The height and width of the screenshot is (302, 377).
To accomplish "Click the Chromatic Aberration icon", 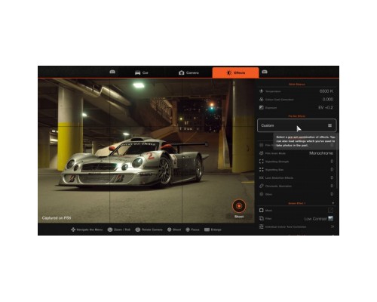I will click(262, 186).
